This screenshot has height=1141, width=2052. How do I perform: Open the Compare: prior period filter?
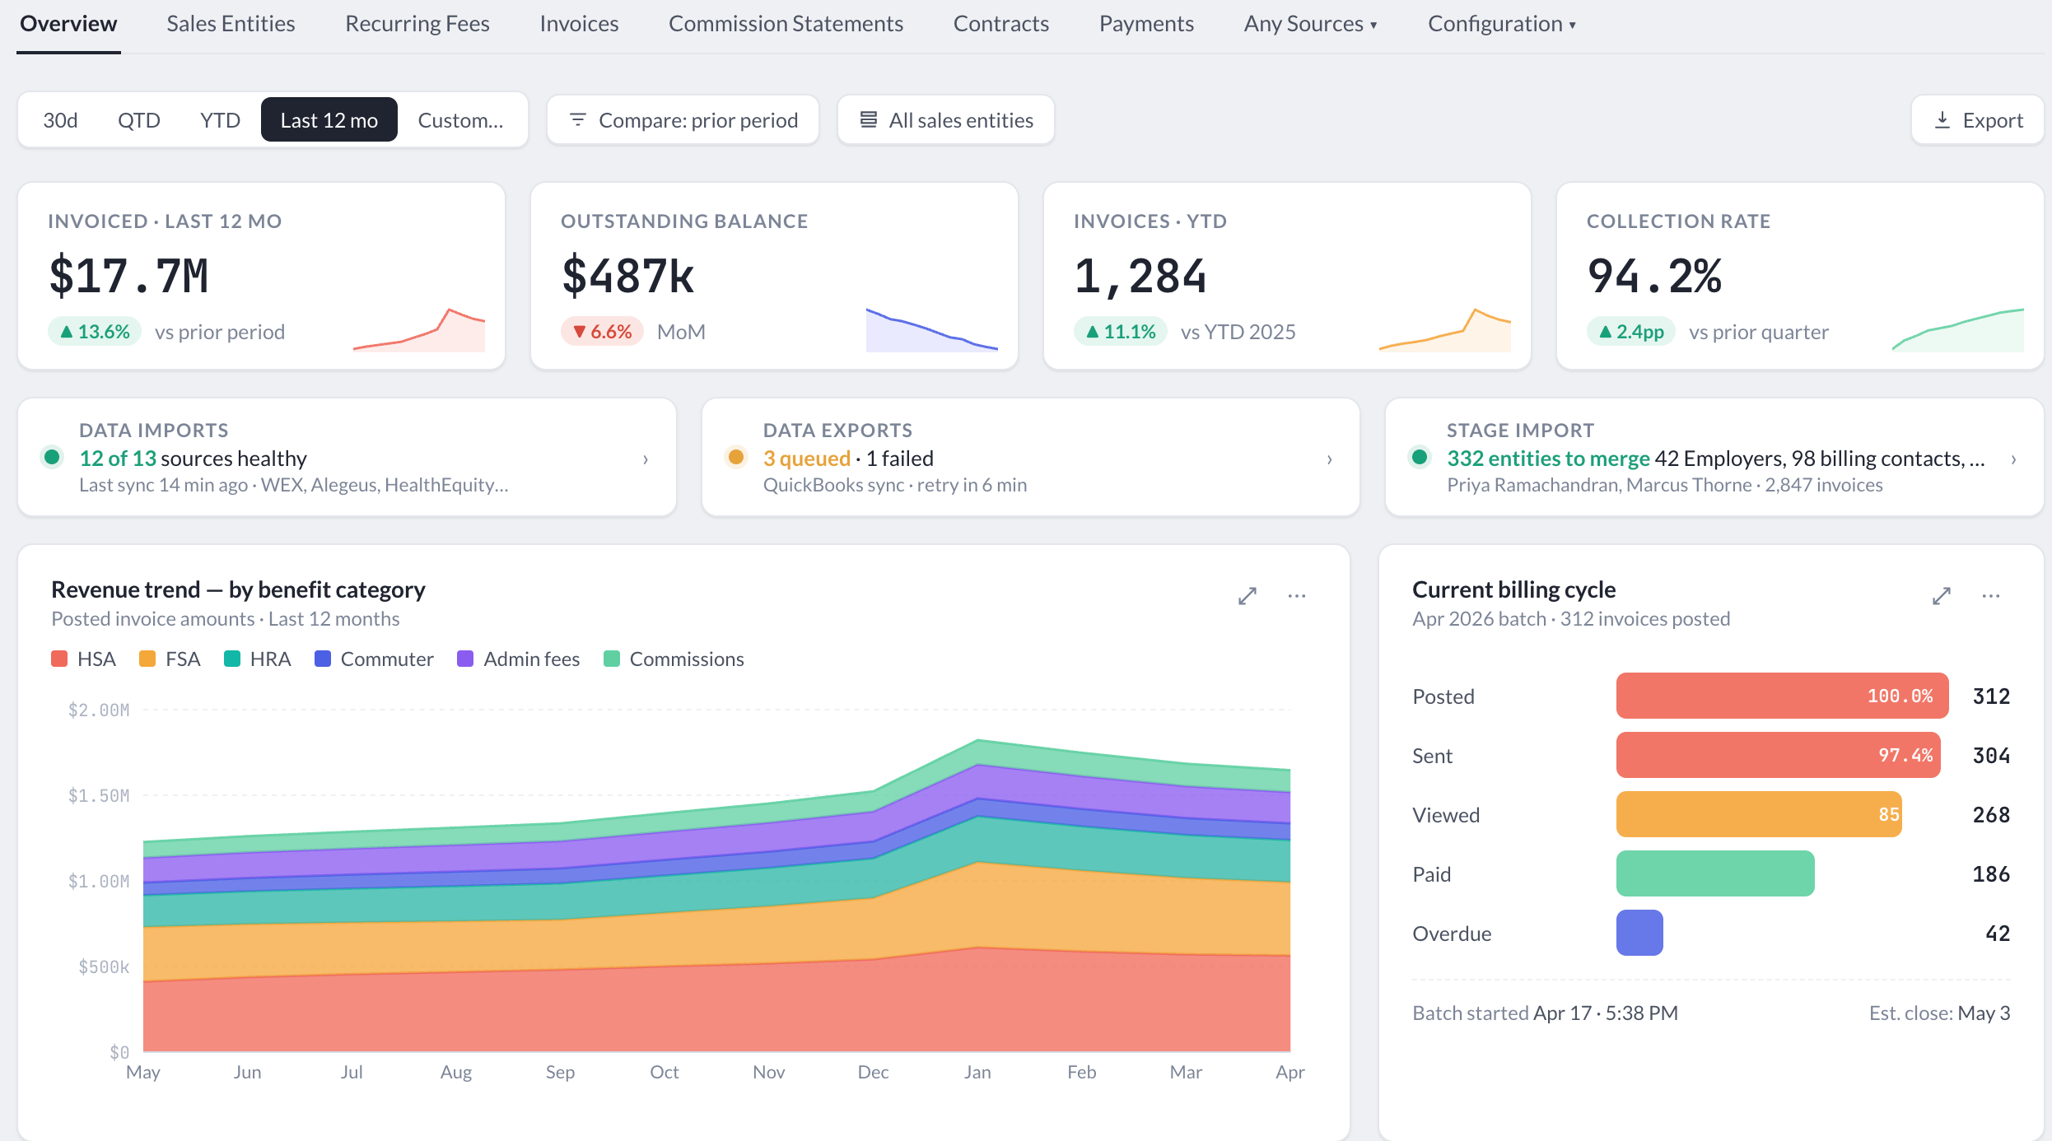683,120
